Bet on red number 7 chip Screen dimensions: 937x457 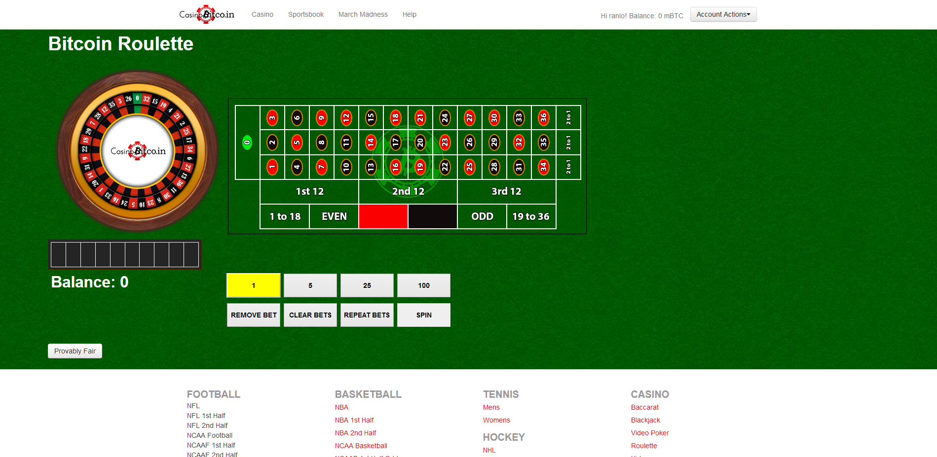(x=322, y=167)
